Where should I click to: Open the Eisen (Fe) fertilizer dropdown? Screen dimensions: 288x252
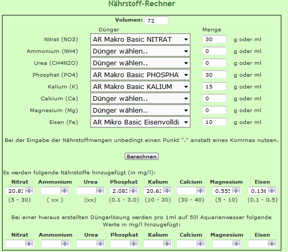140,122
